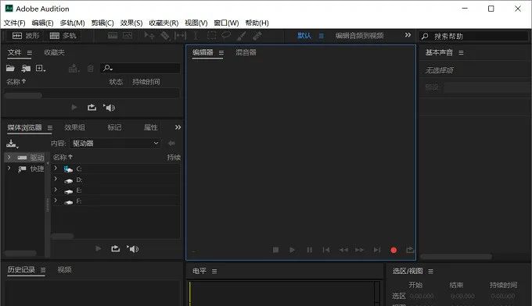Viewport: 532px width, 306px height.
Task: Sort files by 名称 column
Action: click(16, 82)
